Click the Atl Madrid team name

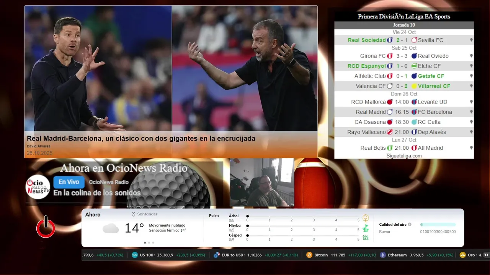(430, 148)
